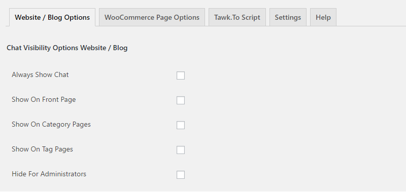Open the Help tab
This screenshot has width=406, height=192.
point(323,17)
